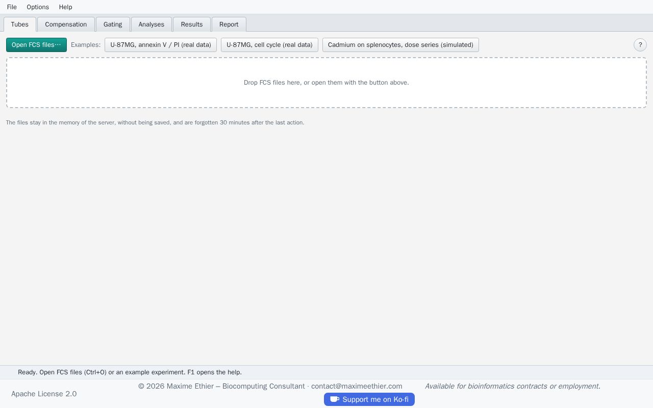Open the File menu
This screenshot has width=653, height=408.
click(x=12, y=7)
